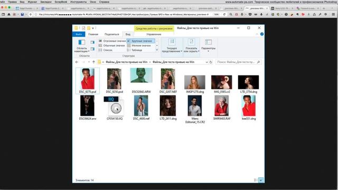The width and height of the screenshot is (338, 190).
Task: Click the Средства работы с рисунками tab header
Action: [x=154, y=28]
